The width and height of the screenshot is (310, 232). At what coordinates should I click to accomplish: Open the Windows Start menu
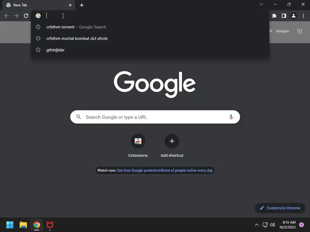pyautogui.click(x=10, y=225)
